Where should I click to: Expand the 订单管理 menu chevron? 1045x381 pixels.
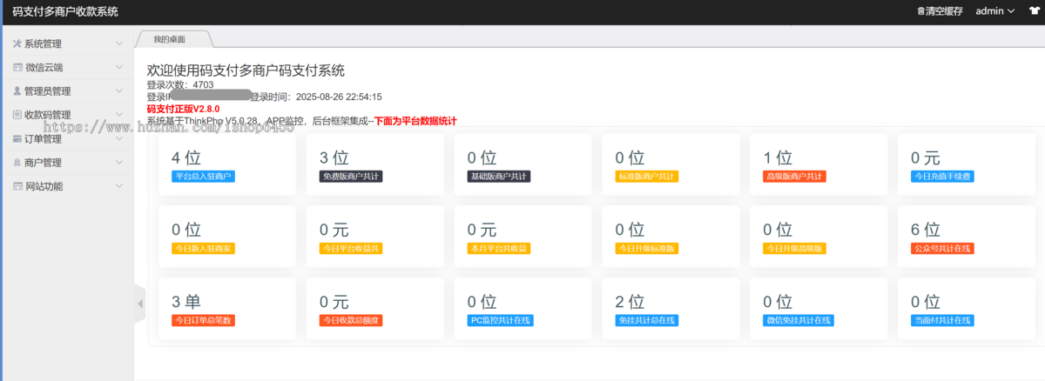[x=119, y=138]
